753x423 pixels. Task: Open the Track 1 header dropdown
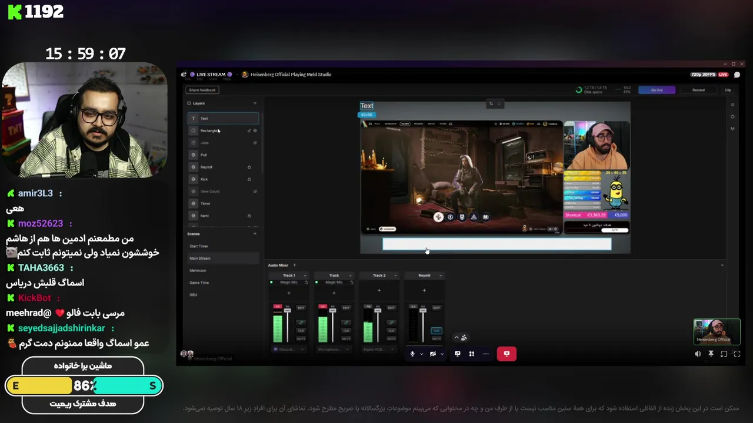305,276
